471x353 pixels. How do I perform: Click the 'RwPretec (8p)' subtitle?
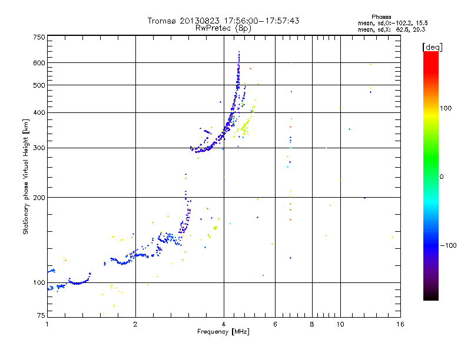click(223, 28)
